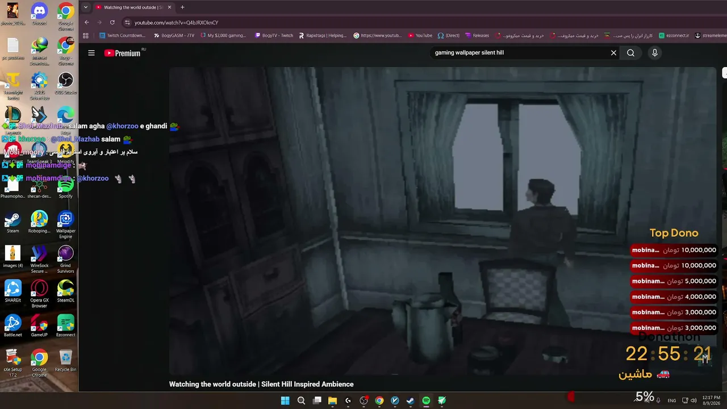Open GameUP desktop shortcut

tap(39, 326)
